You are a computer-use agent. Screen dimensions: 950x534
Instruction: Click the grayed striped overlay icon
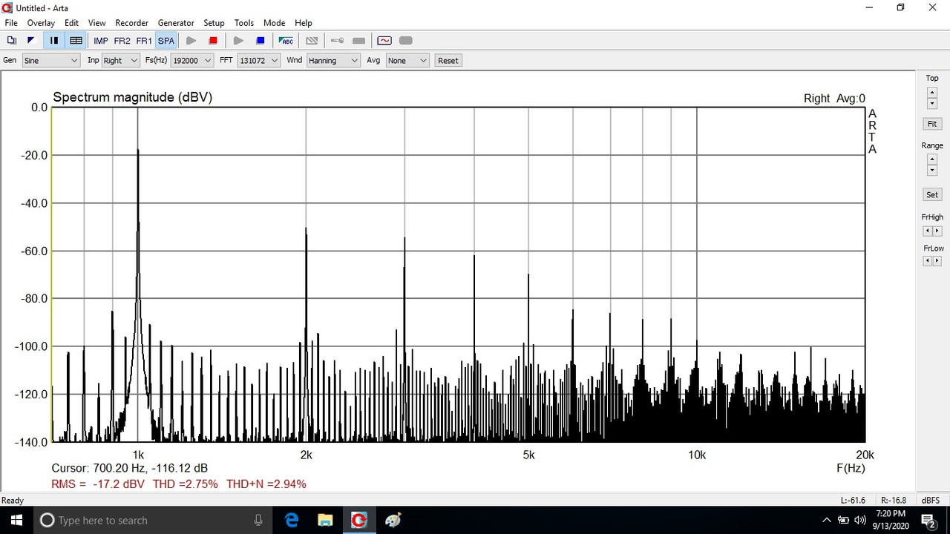coord(312,41)
